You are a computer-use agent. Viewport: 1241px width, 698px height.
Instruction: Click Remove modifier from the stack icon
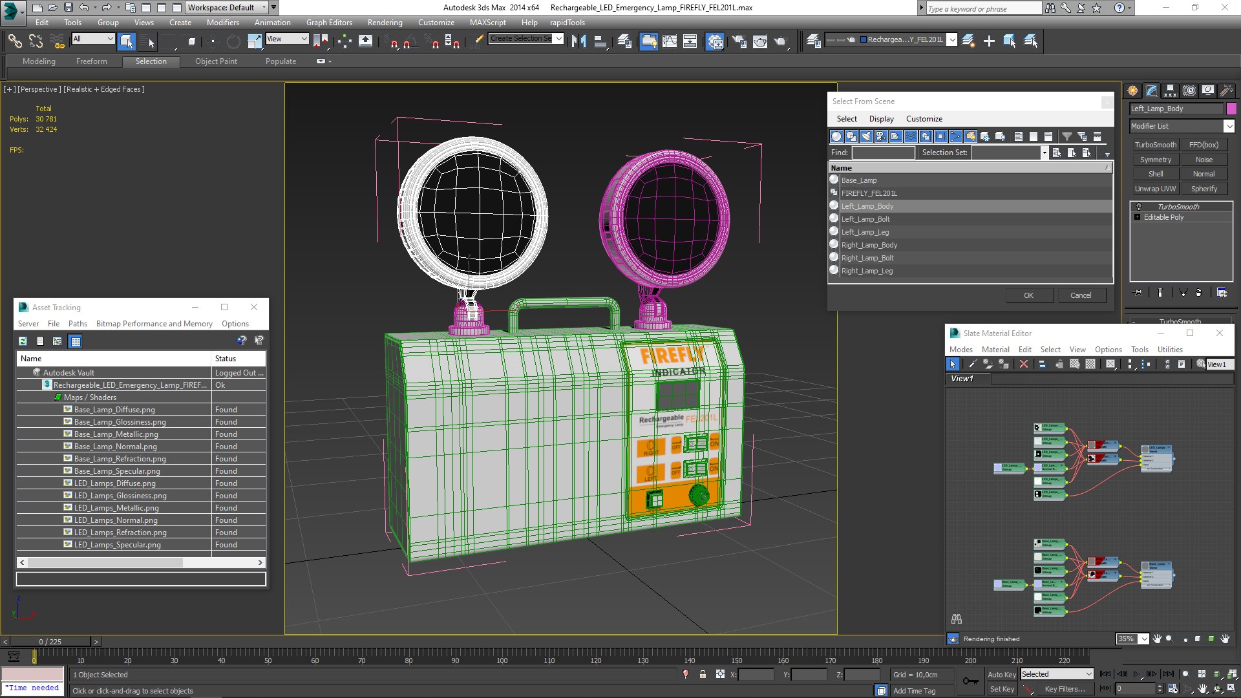pos(1198,292)
